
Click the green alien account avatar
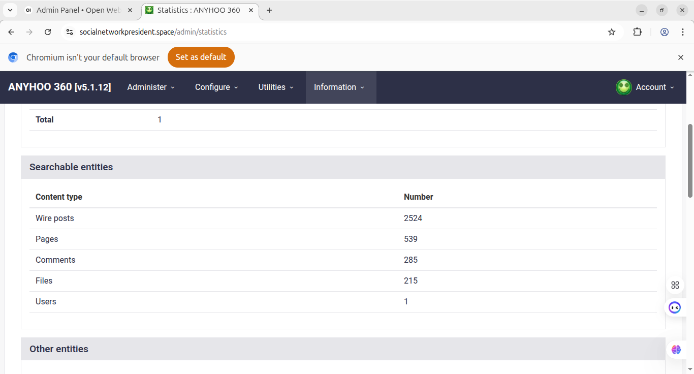point(623,87)
